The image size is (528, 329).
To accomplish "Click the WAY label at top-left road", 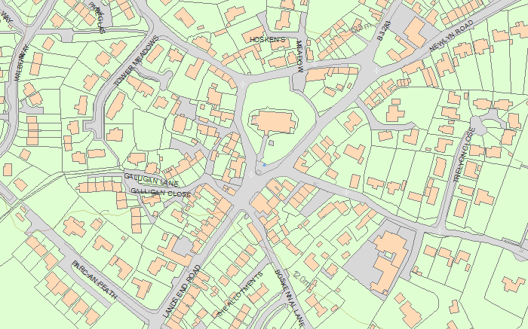I will [6, 17].
